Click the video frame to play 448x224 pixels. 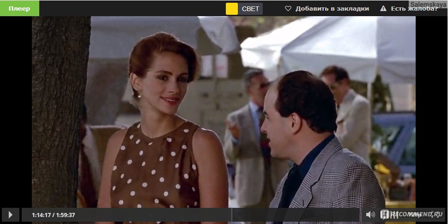224,112
